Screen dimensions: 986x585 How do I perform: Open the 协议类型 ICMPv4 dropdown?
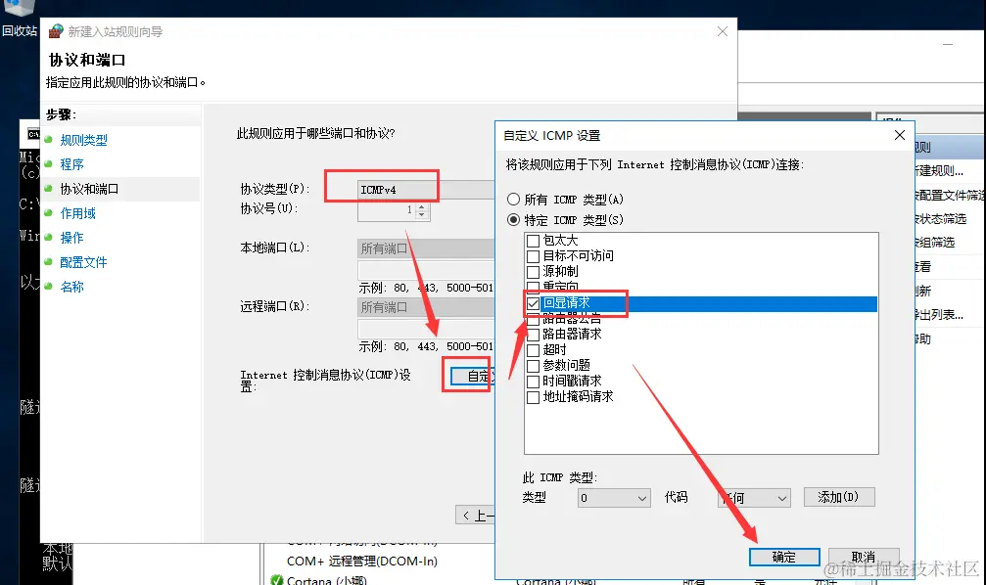click(426, 190)
